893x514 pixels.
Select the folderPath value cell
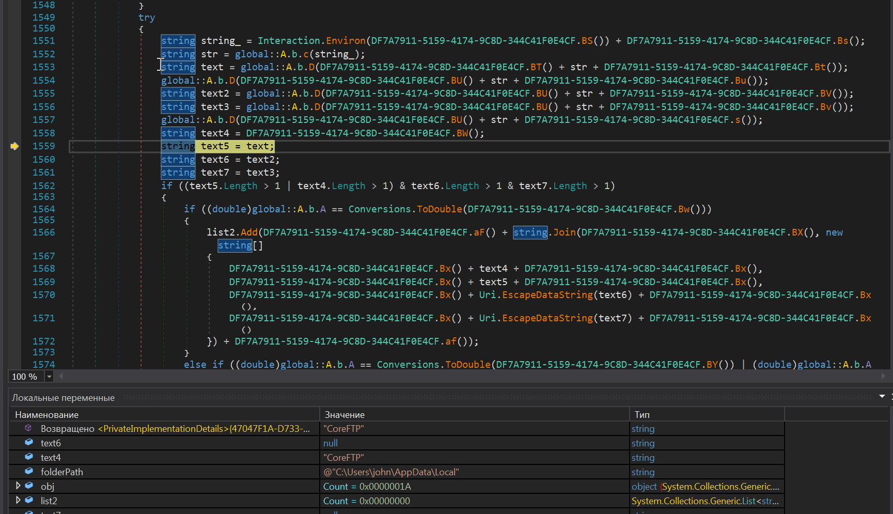pos(391,472)
